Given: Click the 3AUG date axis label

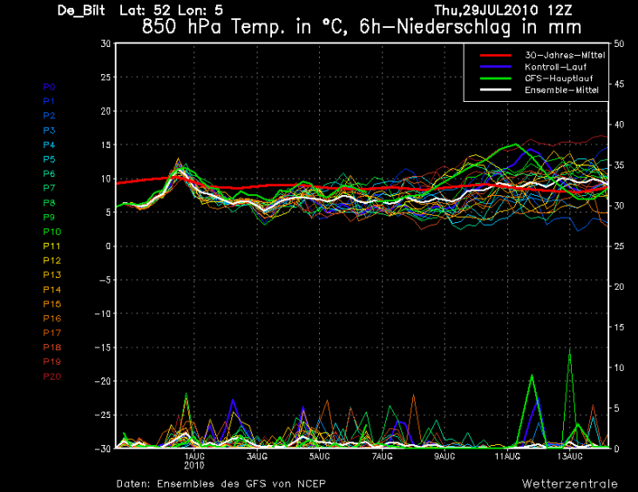Looking at the screenshot, I should pos(257,456).
